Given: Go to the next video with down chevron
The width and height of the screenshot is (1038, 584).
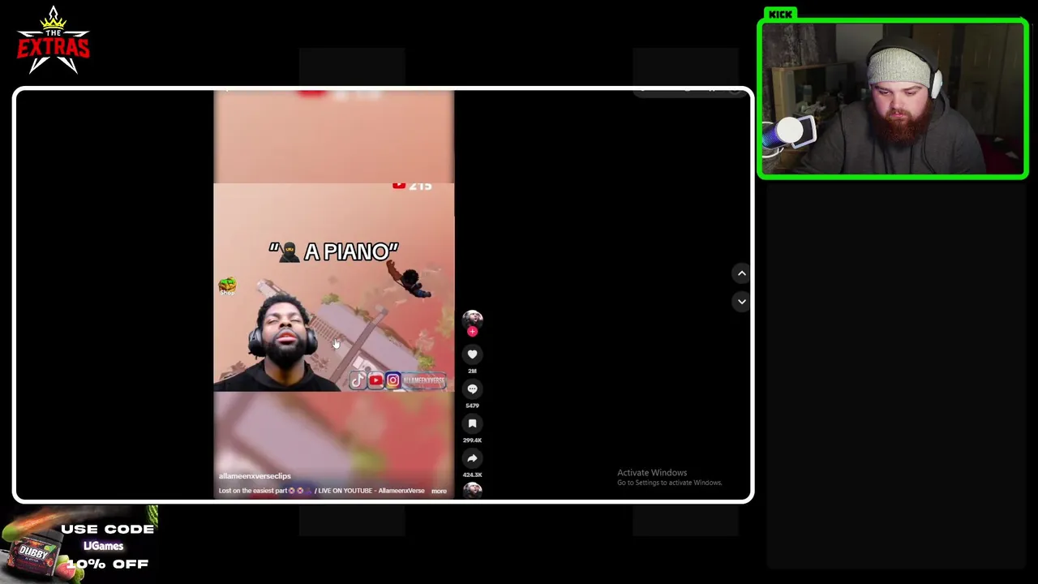Looking at the screenshot, I should pos(741,302).
